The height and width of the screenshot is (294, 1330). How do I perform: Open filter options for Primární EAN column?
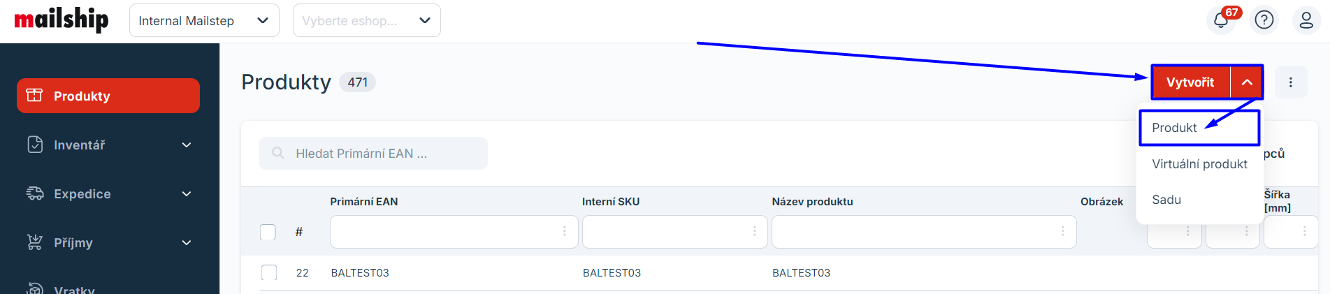point(565,231)
